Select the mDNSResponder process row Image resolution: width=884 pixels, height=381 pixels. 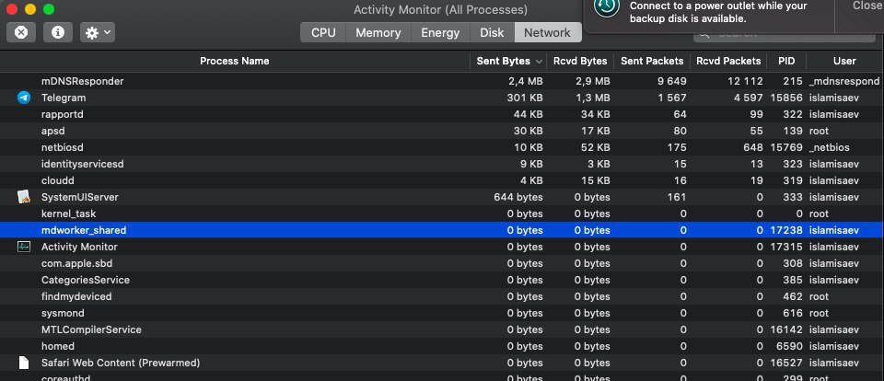442,81
